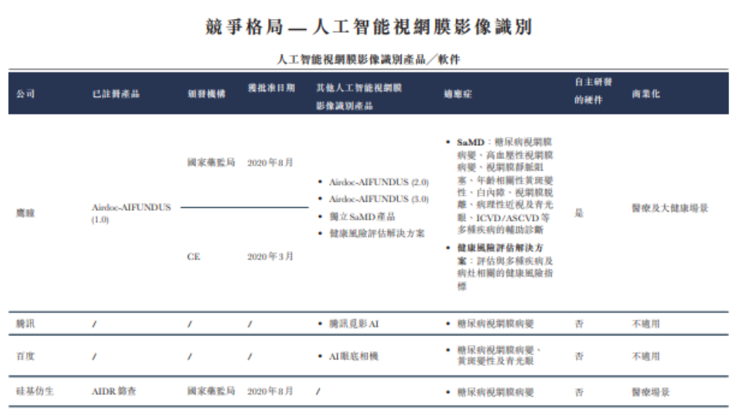Click the 商業化 column header
The width and height of the screenshot is (732, 409).
646,94
